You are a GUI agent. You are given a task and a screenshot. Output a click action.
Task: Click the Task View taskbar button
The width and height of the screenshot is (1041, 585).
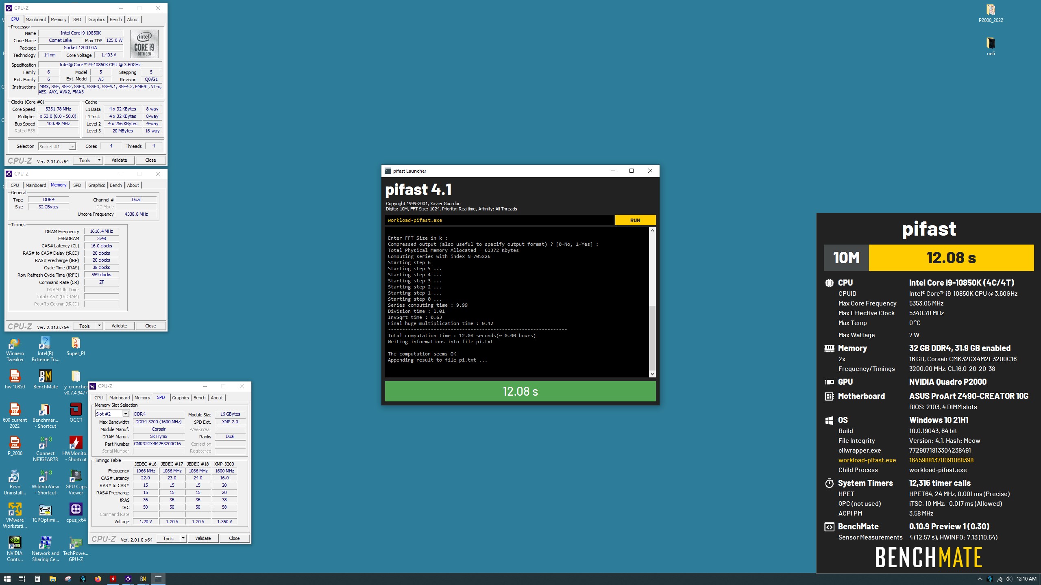22,579
